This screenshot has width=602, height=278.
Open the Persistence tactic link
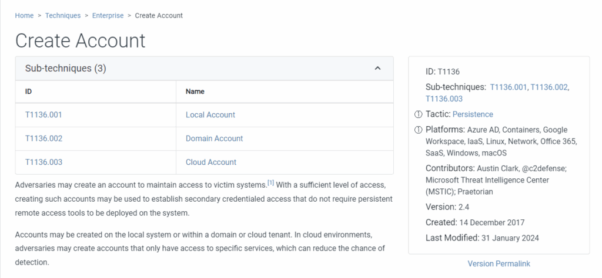coord(473,114)
